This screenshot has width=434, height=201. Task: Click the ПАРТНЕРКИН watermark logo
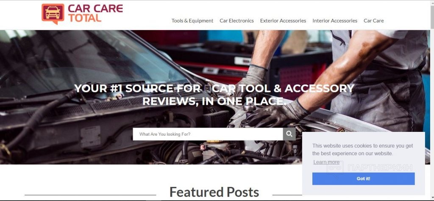(370, 168)
